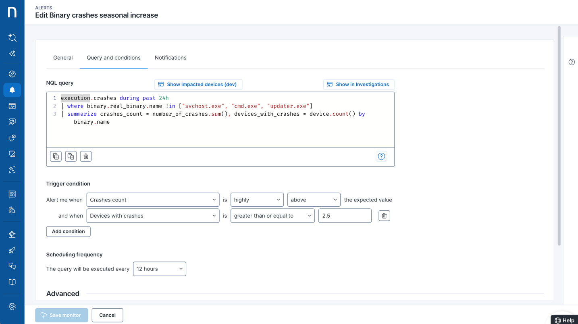
Task: Change the 12 hours scheduling frequency dropdown
Action: [x=159, y=269]
